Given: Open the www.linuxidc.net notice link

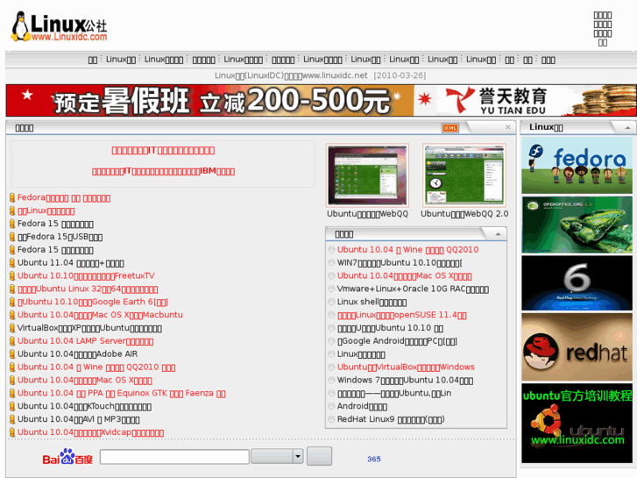Looking at the screenshot, I should click(x=320, y=75).
